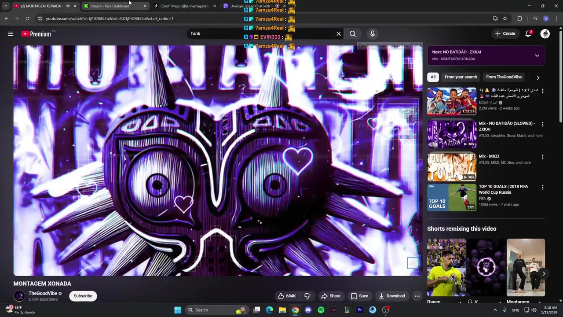Image resolution: width=563 pixels, height=317 pixels.
Task: Open options for NO BATIDÃO (SLOWED) mix
Action: pyautogui.click(x=543, y=124)
